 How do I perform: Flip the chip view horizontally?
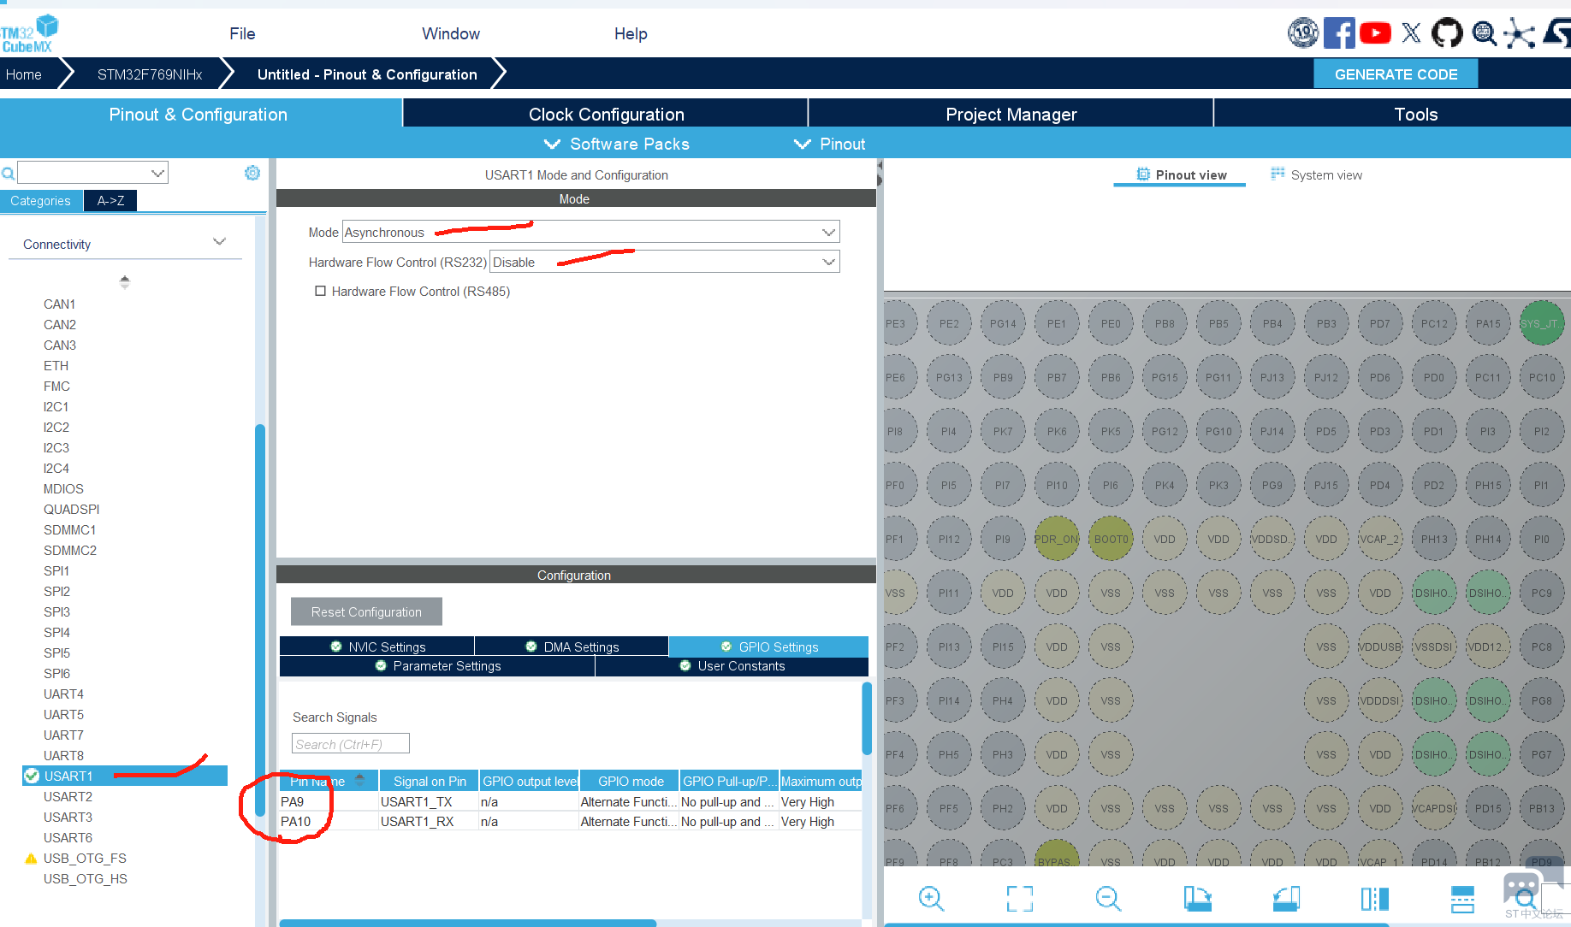click(x=1375, y=898)
